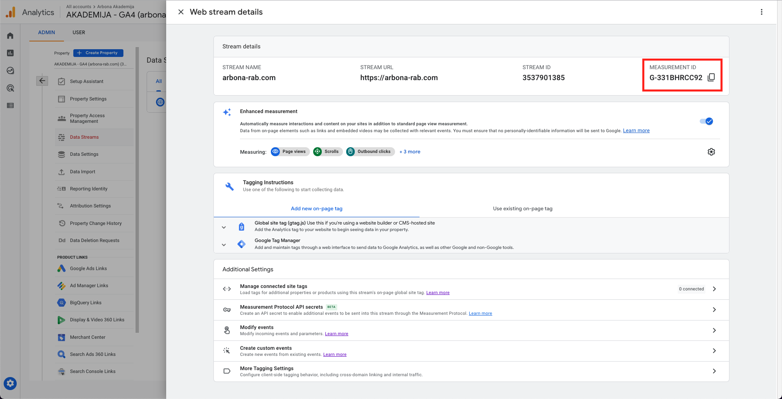The width and height of the screenshot is (782, 399).
Task: Click Learn more under Modify events
Action: pyautogui.click(x=336, y=334)
